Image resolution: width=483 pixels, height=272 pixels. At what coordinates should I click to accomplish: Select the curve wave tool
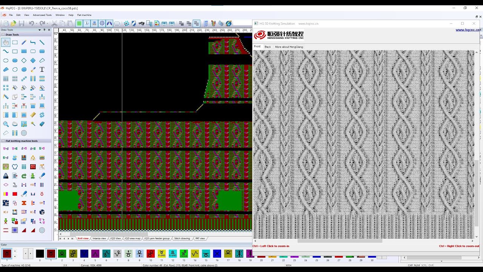pos(6,51)
